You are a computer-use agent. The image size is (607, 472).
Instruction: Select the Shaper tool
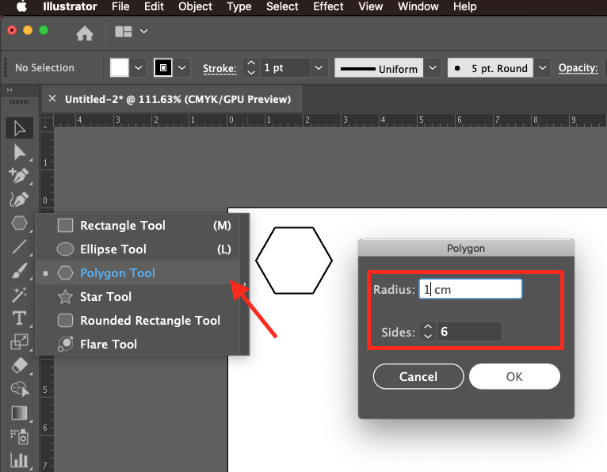pyautogui.click(x=19, y=295)
